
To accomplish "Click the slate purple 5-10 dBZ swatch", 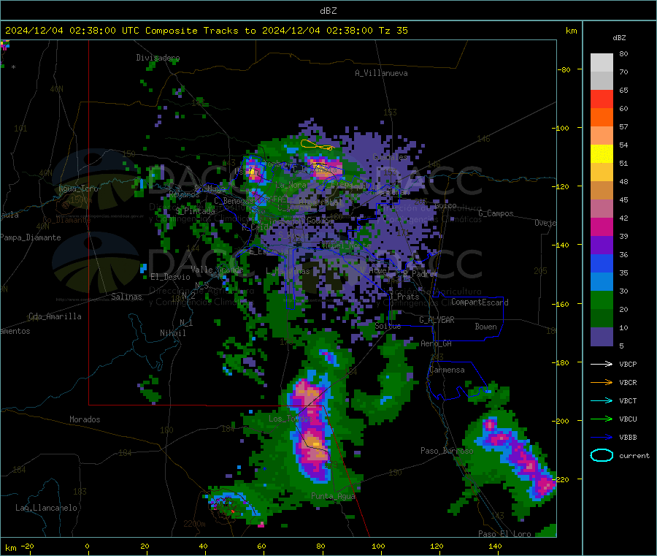I will coord(602,337).
